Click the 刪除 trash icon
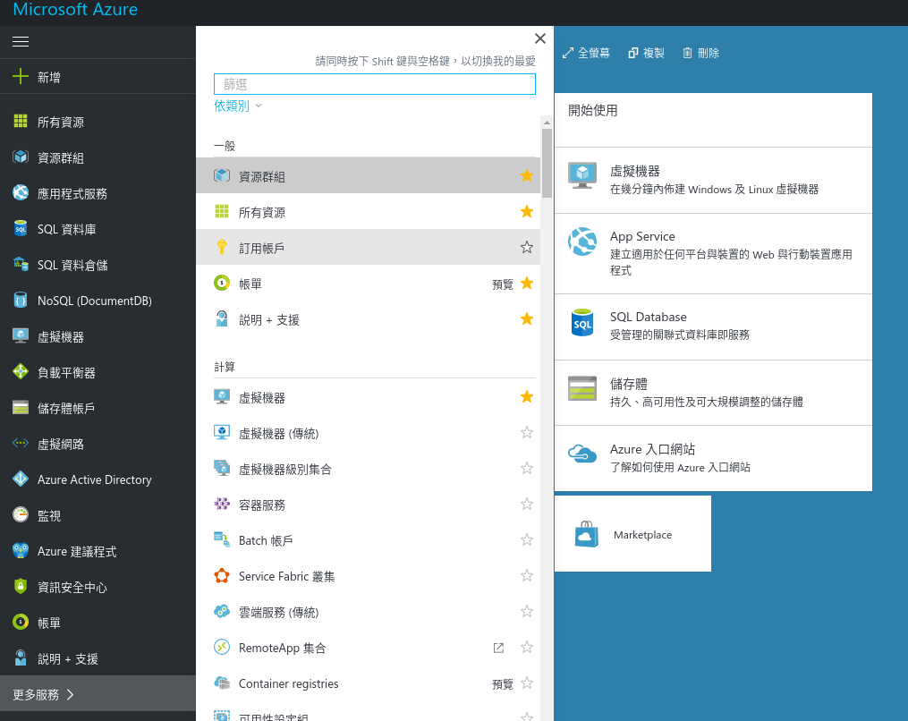This screenshot has height=721, width=908. (687, 53)
